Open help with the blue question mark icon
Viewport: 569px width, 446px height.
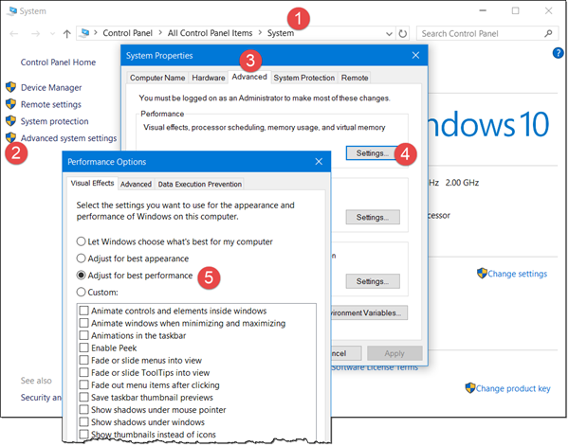click(x=559, y=53)
